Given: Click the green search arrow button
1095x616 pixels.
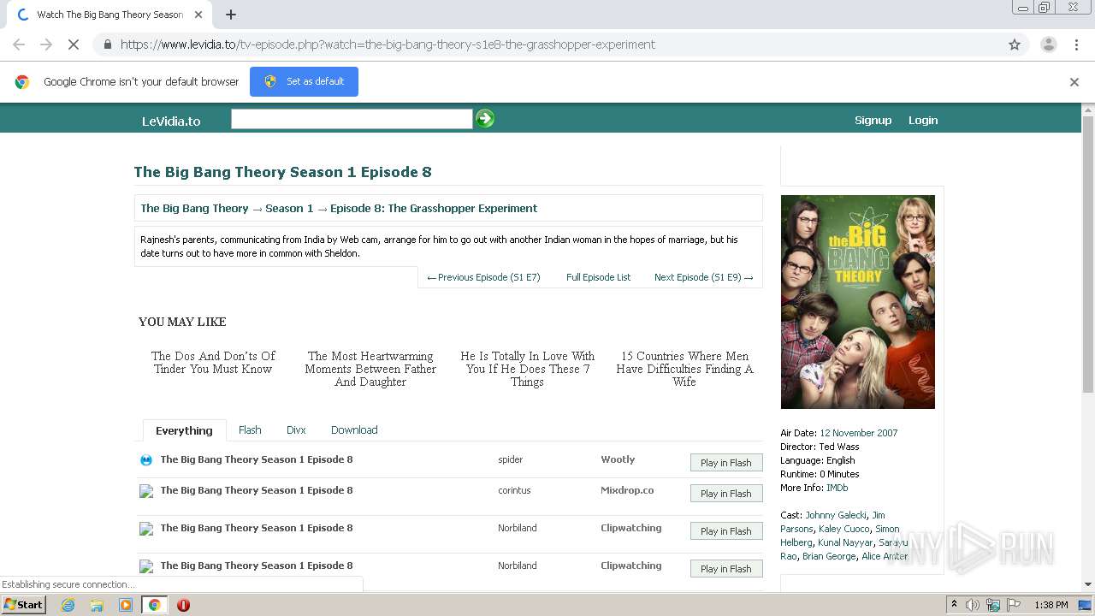Looking at the screenshot, I should pos(485,119).
